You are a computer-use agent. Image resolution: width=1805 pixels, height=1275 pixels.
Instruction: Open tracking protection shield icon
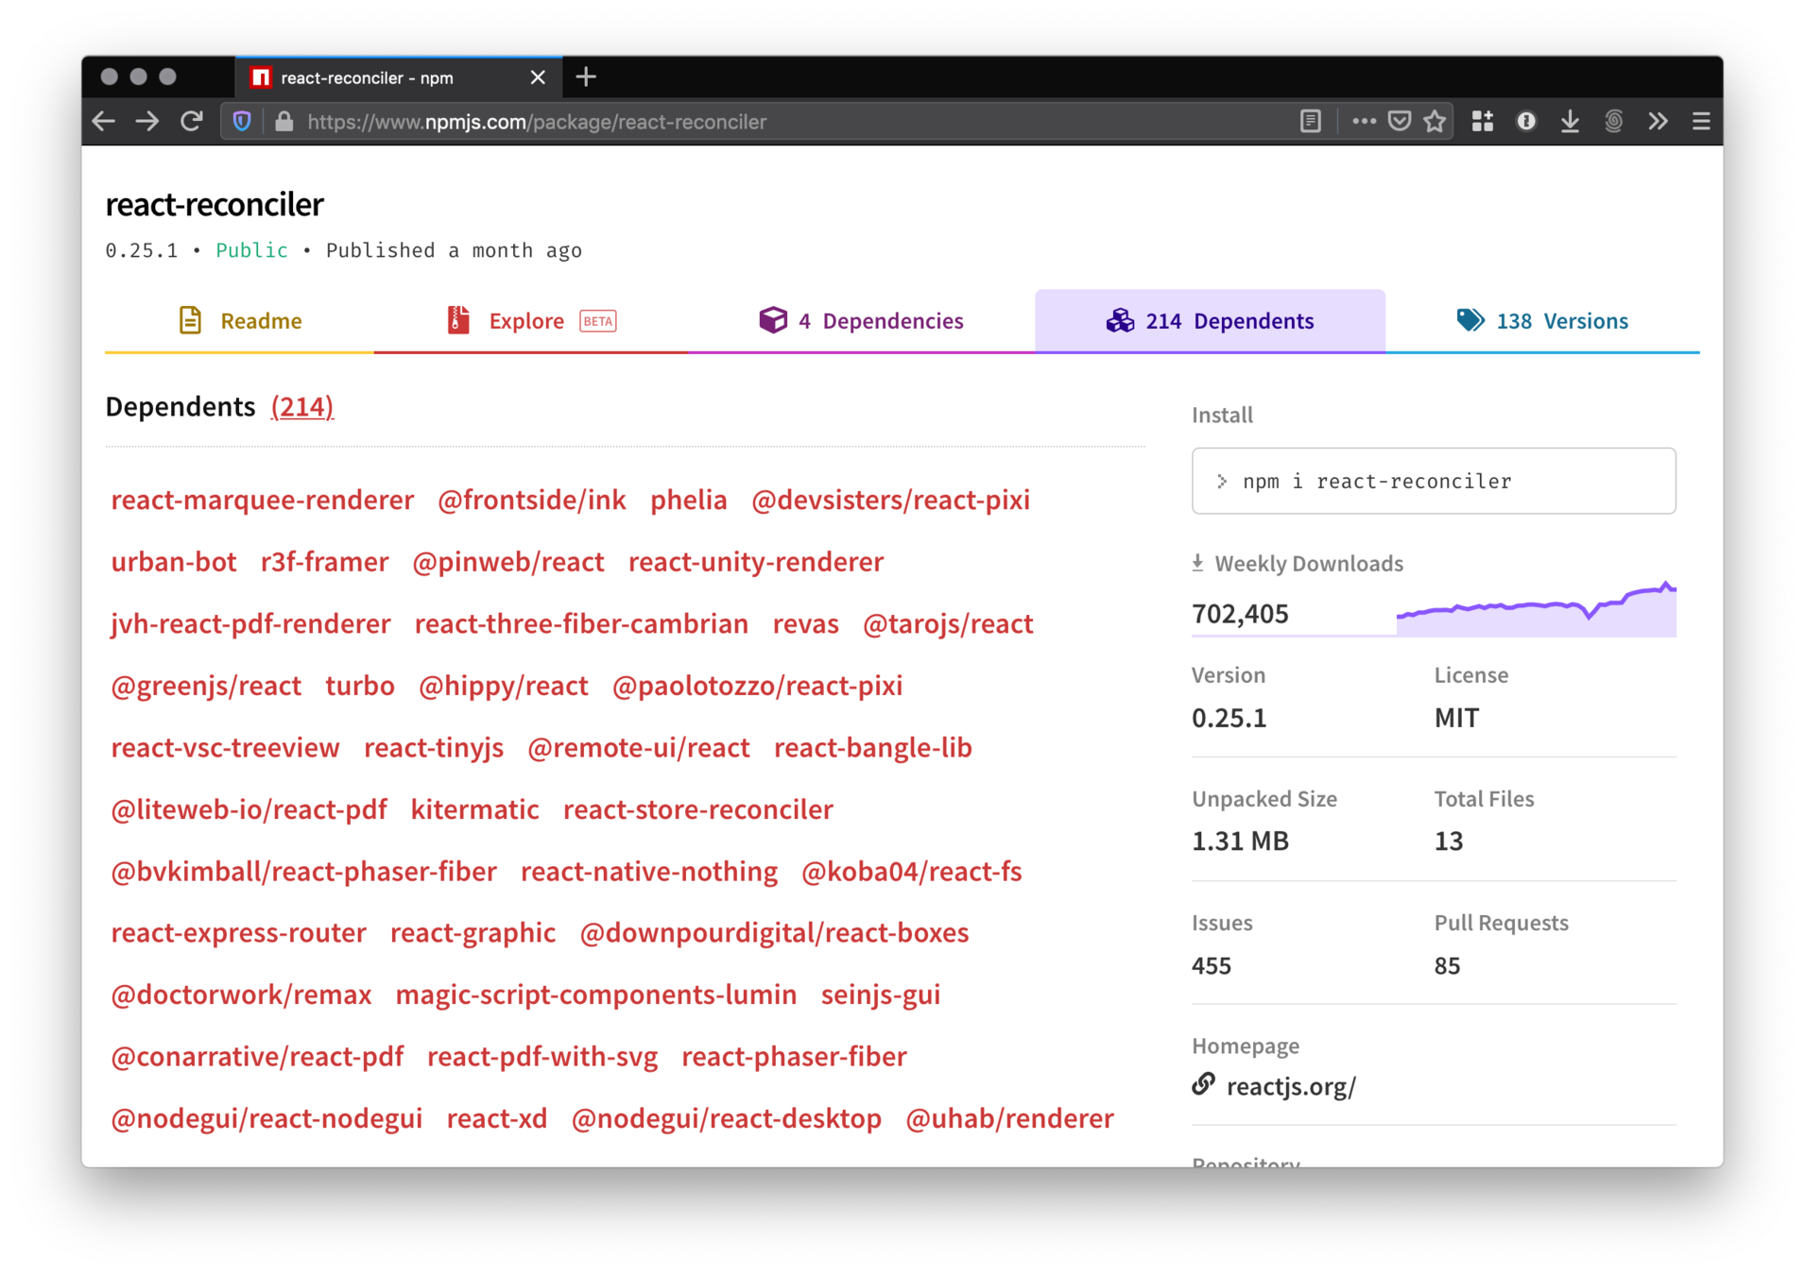coord(242,121)
